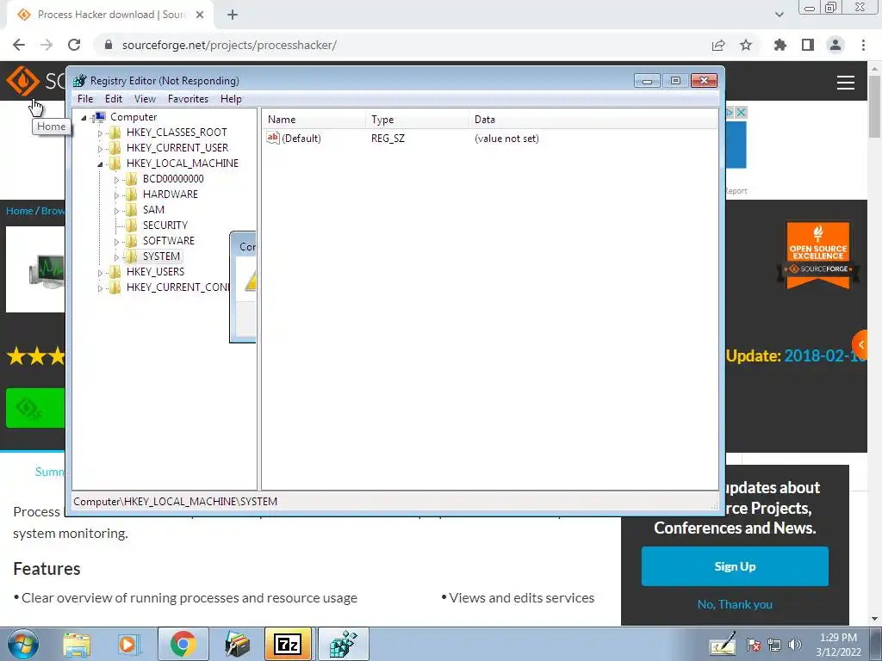
Task: Click the SourceForge logo
Action: click(22, 81)
